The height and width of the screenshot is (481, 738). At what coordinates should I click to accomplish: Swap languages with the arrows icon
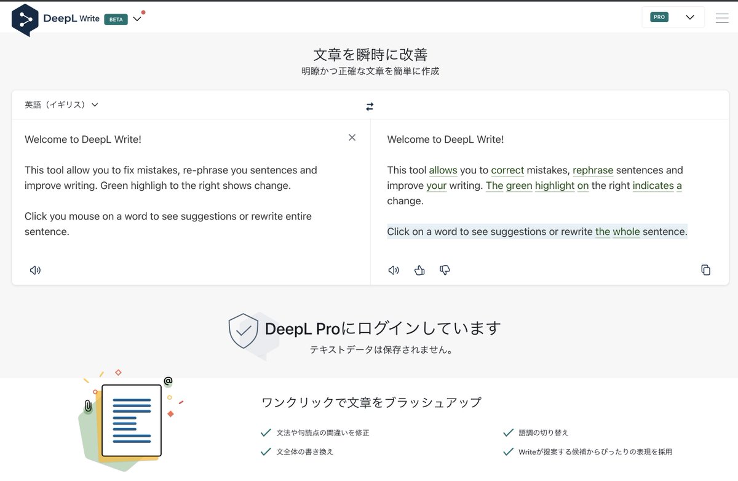click(370, 106)
